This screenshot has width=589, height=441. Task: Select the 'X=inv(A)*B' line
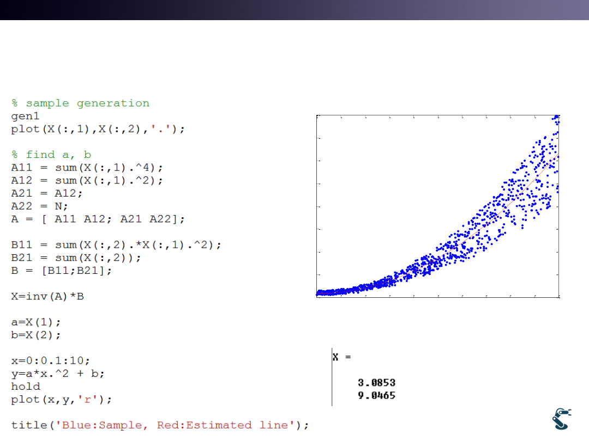coord(47,296)
